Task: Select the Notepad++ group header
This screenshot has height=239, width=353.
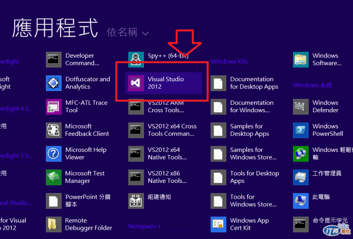Action: coord(145,226)
